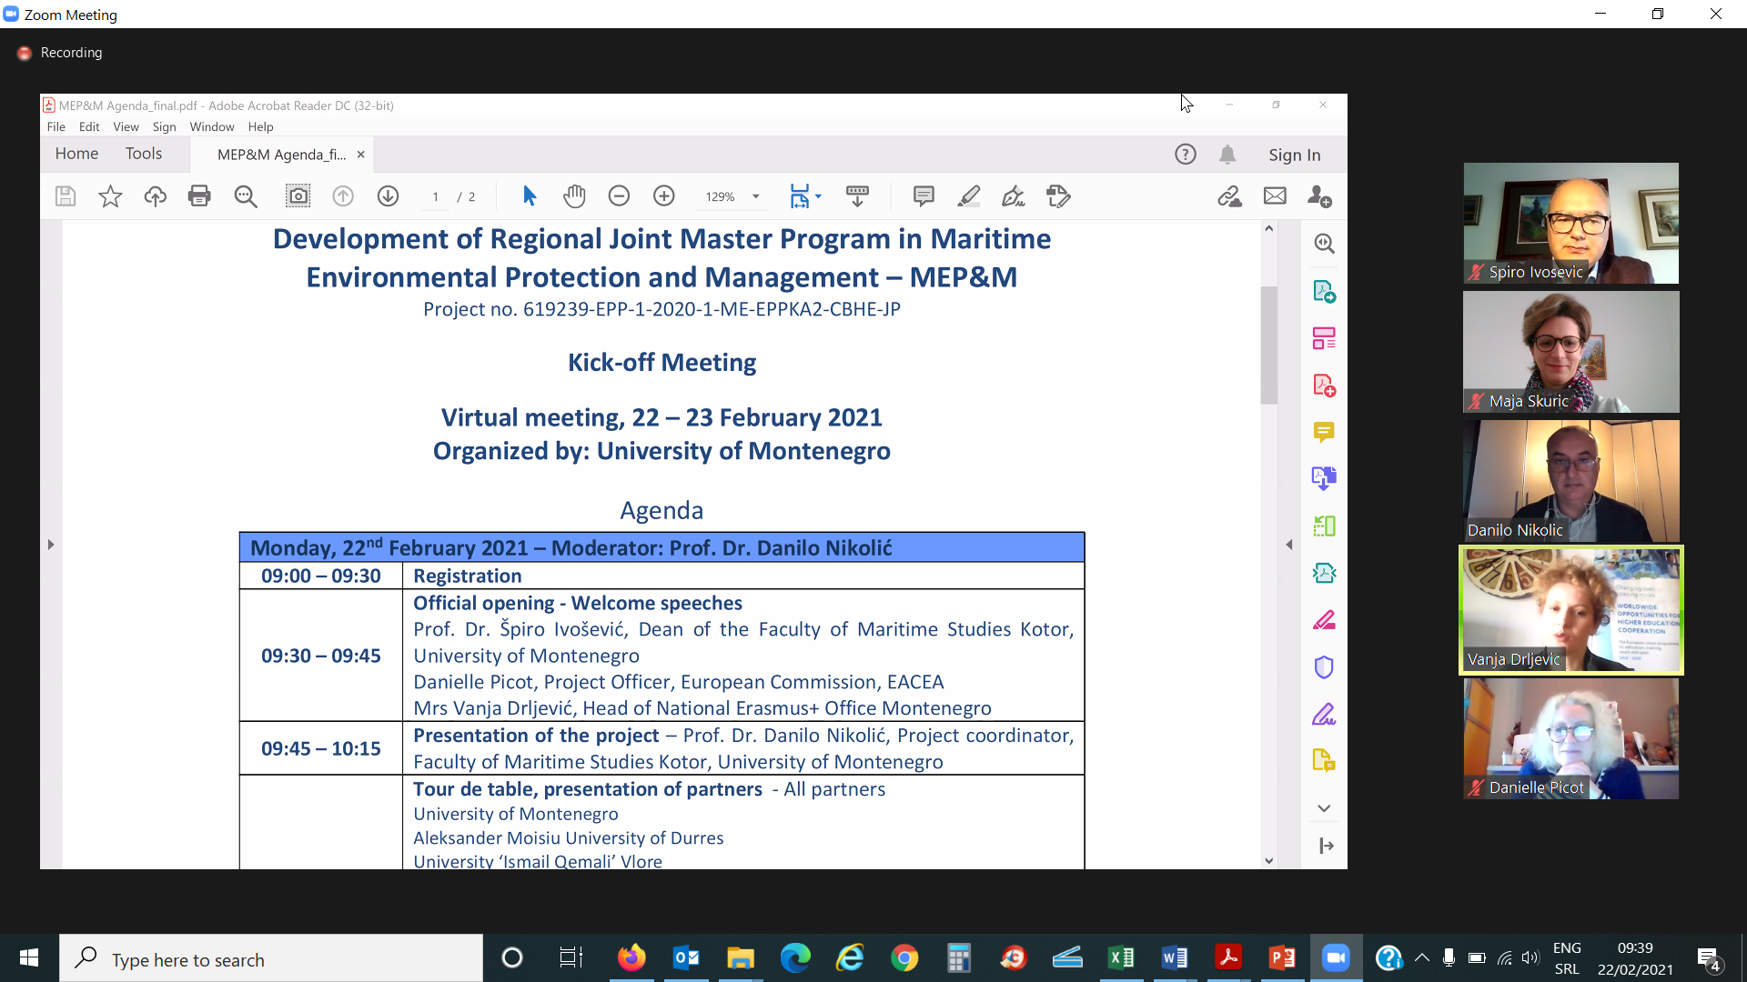Go to previous page with up arrow

coord(343,196)
